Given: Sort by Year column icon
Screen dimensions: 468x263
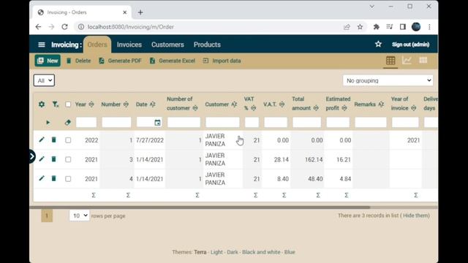Looking at the screenshot, I should pos(91,104).
